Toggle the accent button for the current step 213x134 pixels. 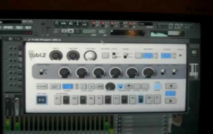(x=137, y=86)
